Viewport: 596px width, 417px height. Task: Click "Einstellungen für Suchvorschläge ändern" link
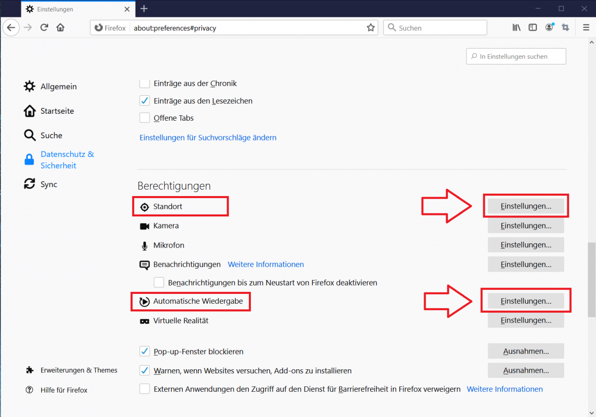(x=208, y=138)
